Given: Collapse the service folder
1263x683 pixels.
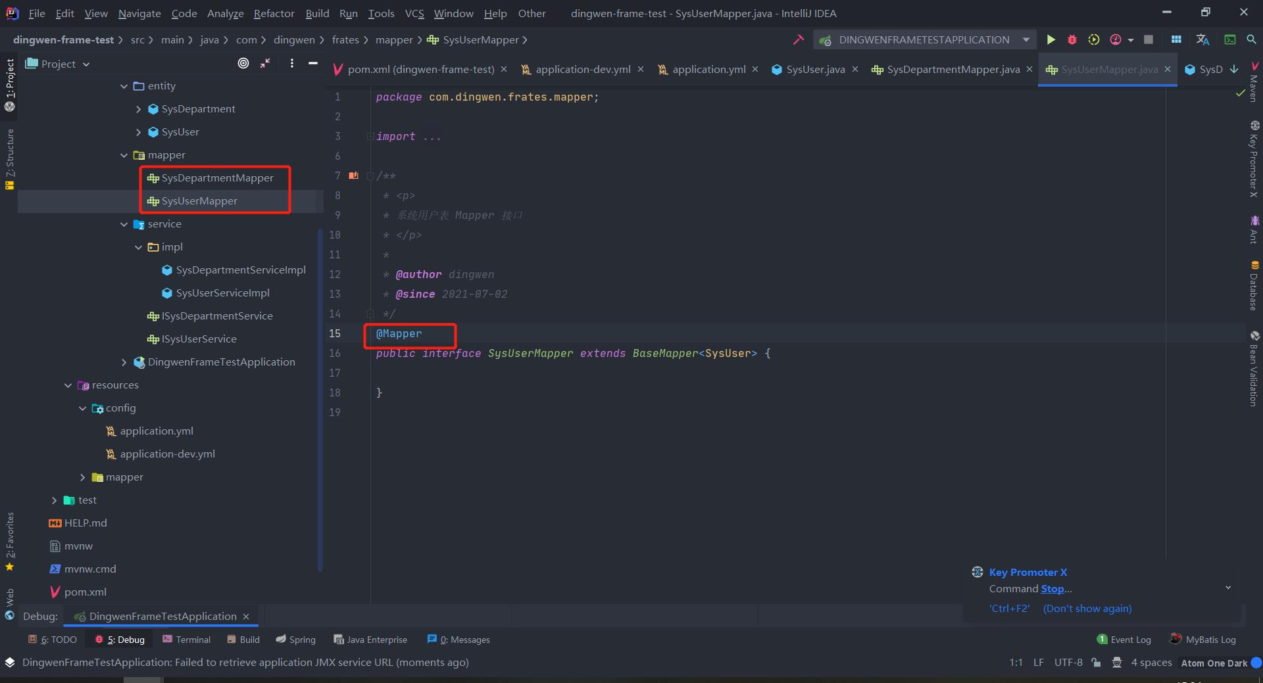Looking at the screenshot, I should tap(124, 224).
